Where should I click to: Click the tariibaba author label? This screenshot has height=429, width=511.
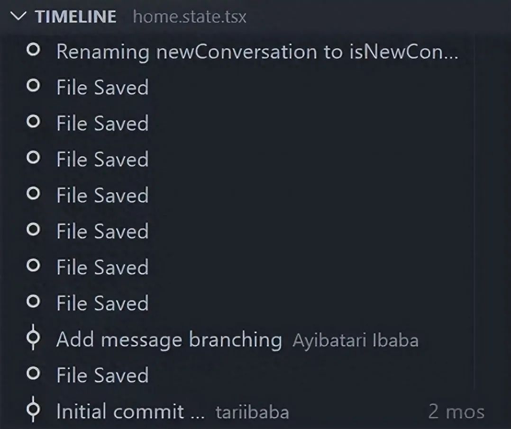click(252, 412)
